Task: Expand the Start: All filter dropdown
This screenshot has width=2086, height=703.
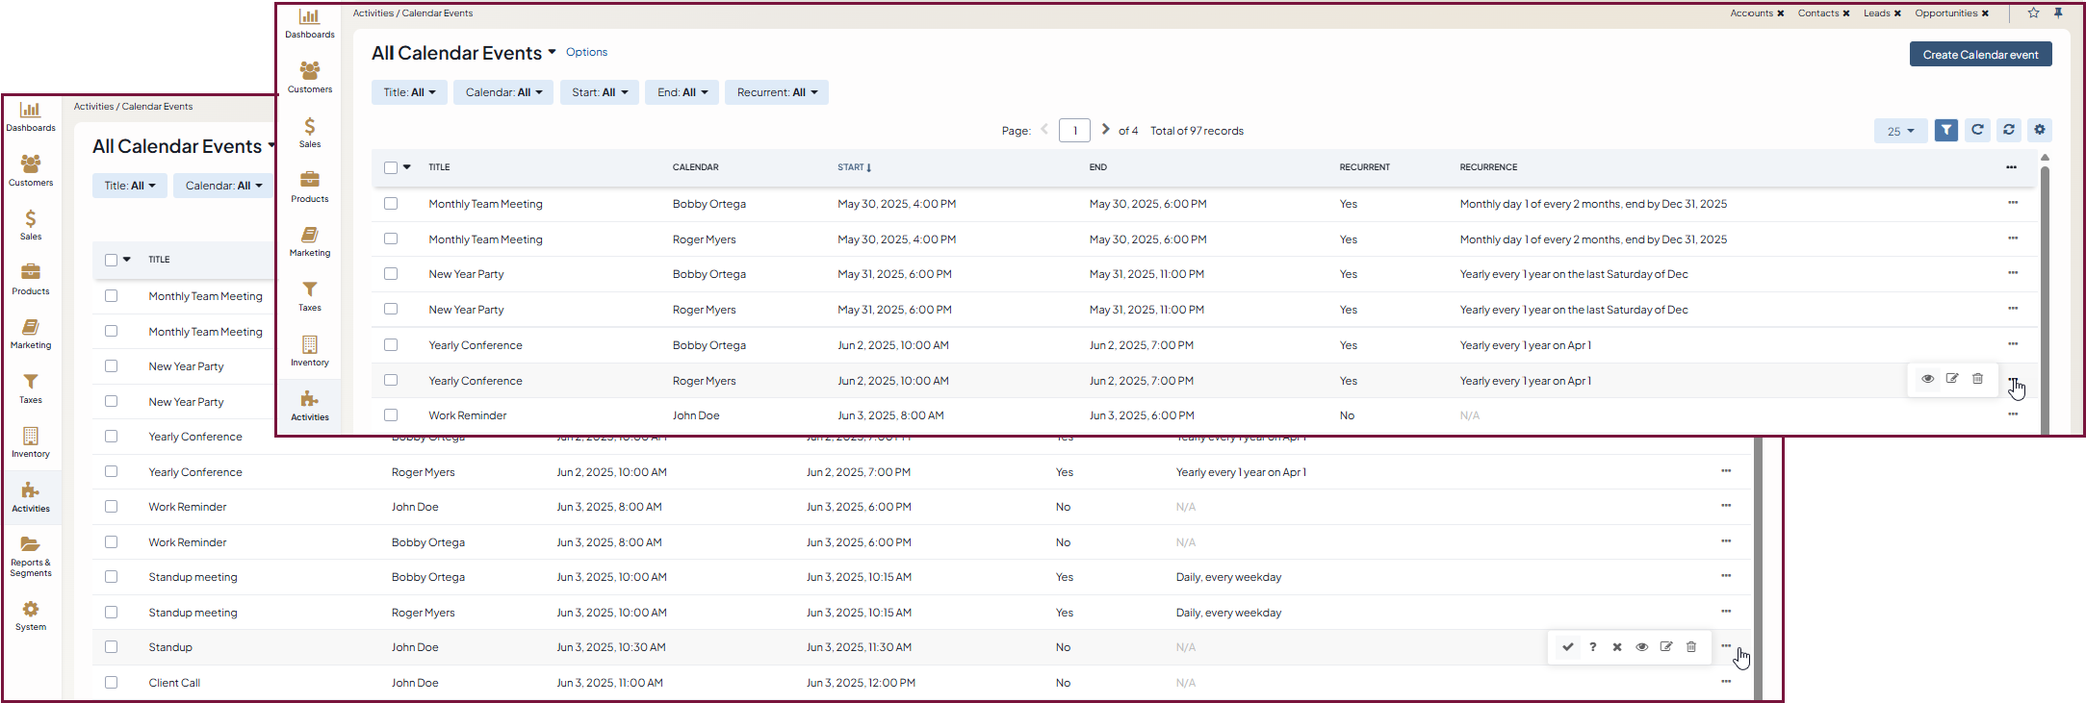Action: click(599, 92)
